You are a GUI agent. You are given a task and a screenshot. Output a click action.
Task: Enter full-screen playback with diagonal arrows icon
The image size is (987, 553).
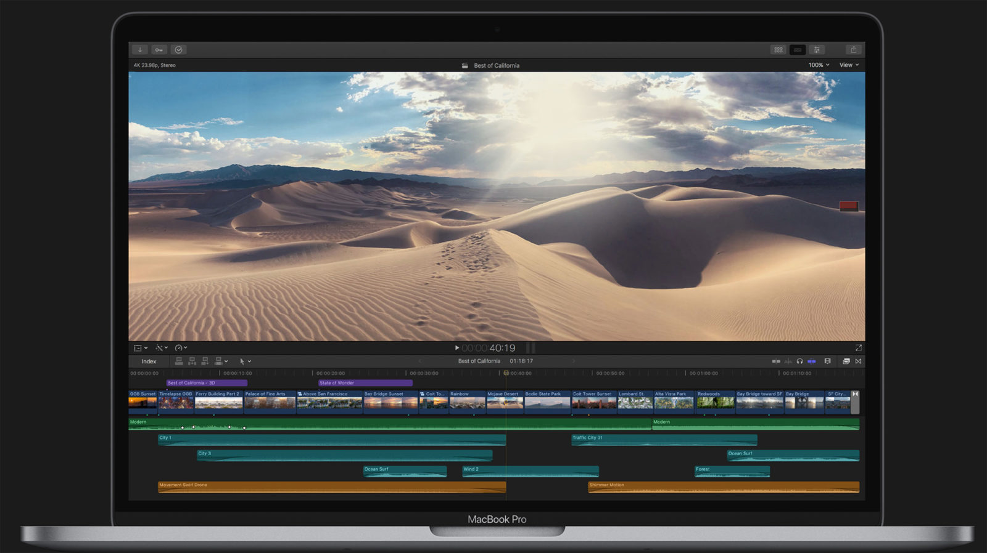pyautogui.click(x=858, y=348)
